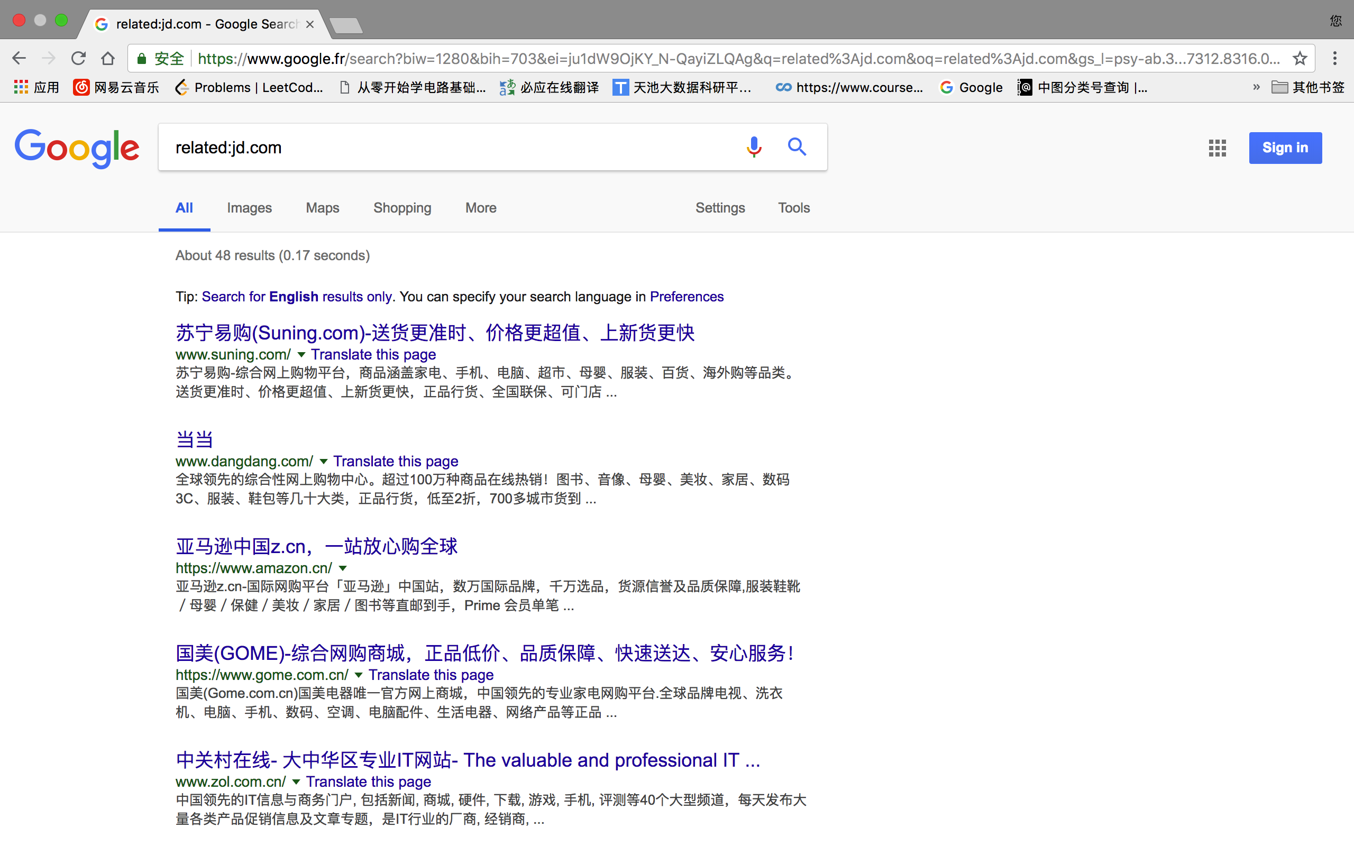Open the 从零开始学电路基础 bookmark
Viewport: 1354px width, 846px height.
(x=413, y=87)
